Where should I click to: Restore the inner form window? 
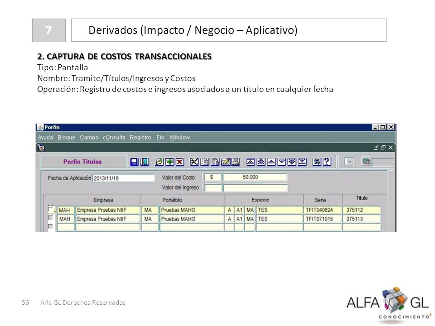pyautogui.click(x=383, y=148)
